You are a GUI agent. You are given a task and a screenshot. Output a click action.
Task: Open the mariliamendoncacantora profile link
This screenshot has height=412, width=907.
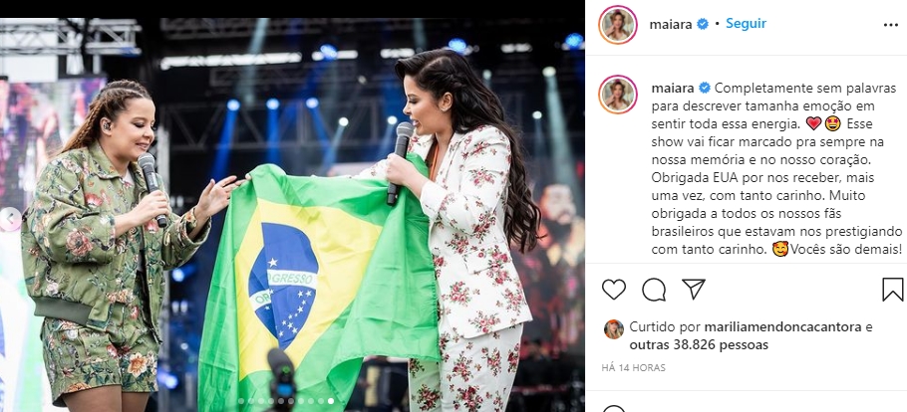[782, 327]
